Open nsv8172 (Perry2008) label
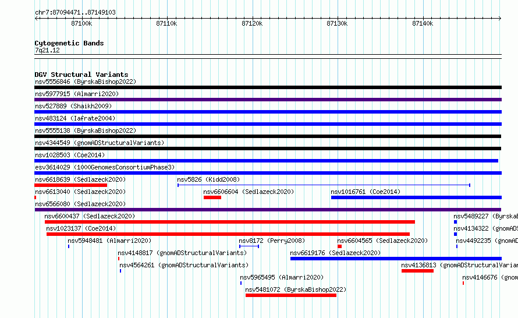 tap(272, 241)
